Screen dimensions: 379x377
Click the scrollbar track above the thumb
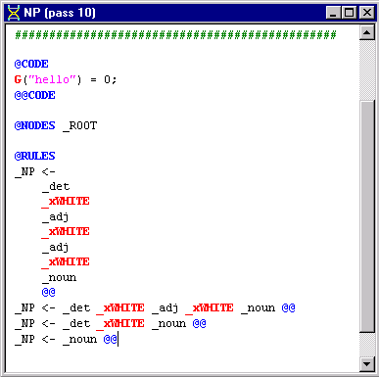[367, 71]
